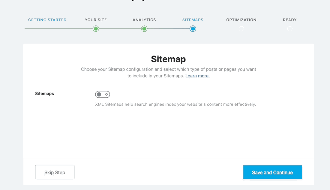The height and width of the screenshot is (190, 330).
Task: Open the Analytics step label
Action: pyautogui.click(x=144, y=20)
